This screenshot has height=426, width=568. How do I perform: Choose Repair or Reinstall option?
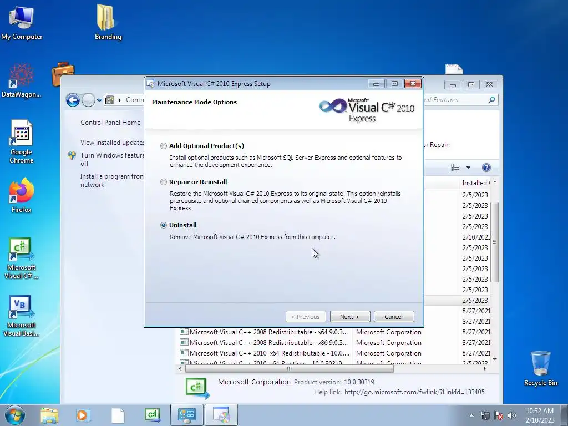[164, 182]
